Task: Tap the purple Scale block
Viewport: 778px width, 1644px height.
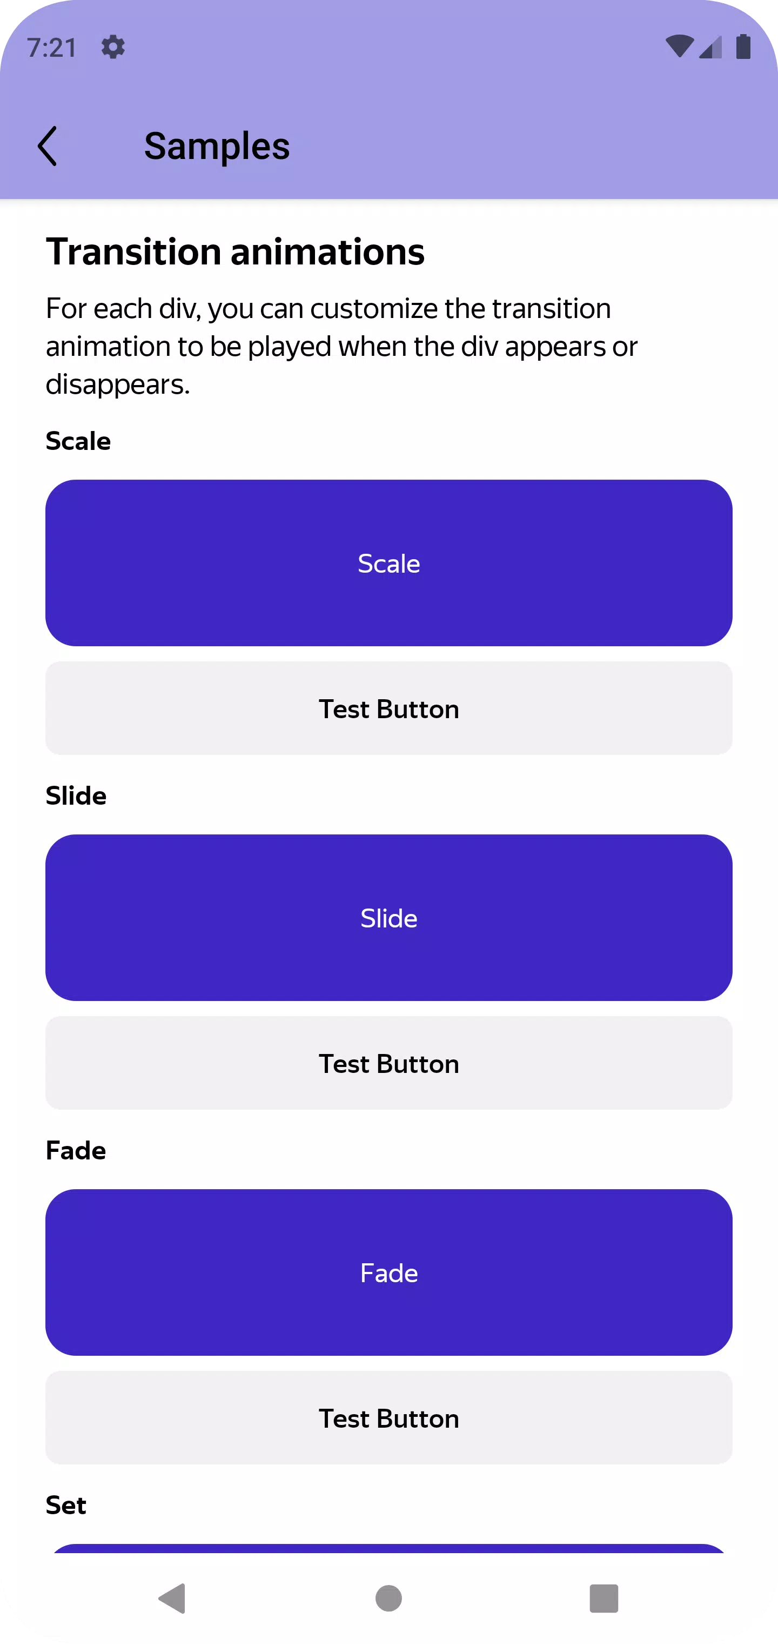Action: tap(389, 563)
